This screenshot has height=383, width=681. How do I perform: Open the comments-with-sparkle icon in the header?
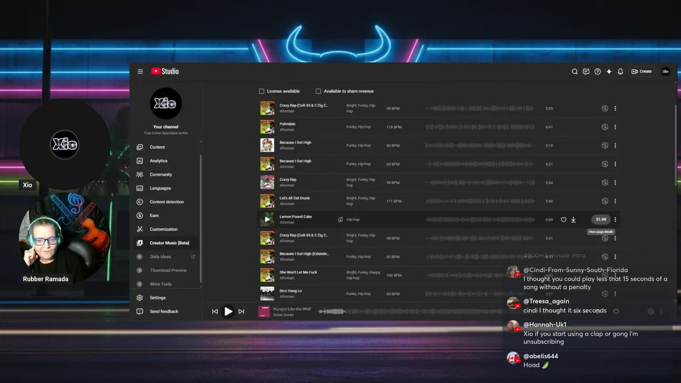point(586,71)
